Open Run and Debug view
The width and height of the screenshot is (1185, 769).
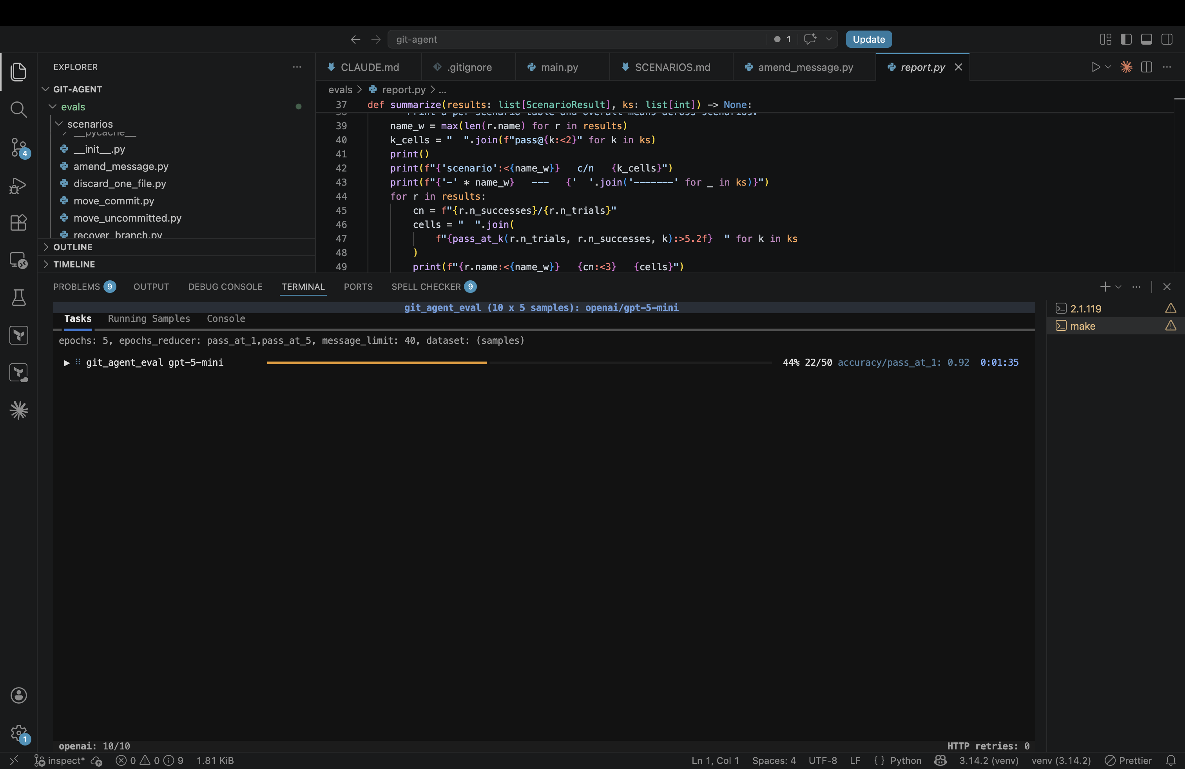18,186
